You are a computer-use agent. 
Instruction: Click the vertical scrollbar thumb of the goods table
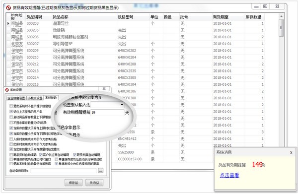click(x=281, y=28)
